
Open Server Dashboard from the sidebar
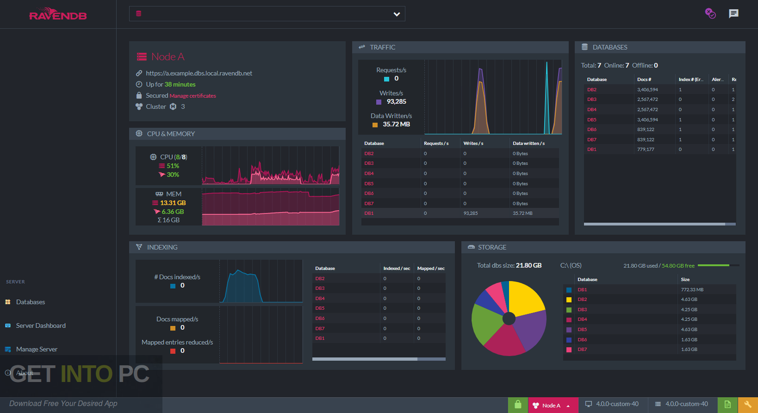[x=41, y=325]
